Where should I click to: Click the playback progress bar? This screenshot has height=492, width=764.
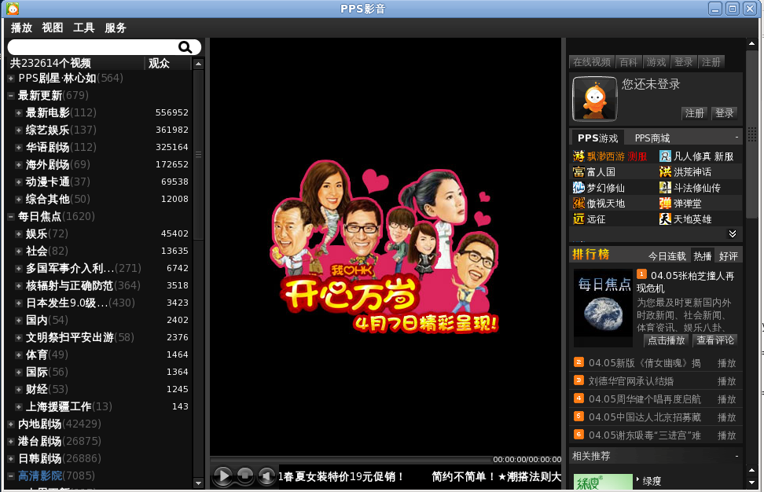tap(351, 459)
